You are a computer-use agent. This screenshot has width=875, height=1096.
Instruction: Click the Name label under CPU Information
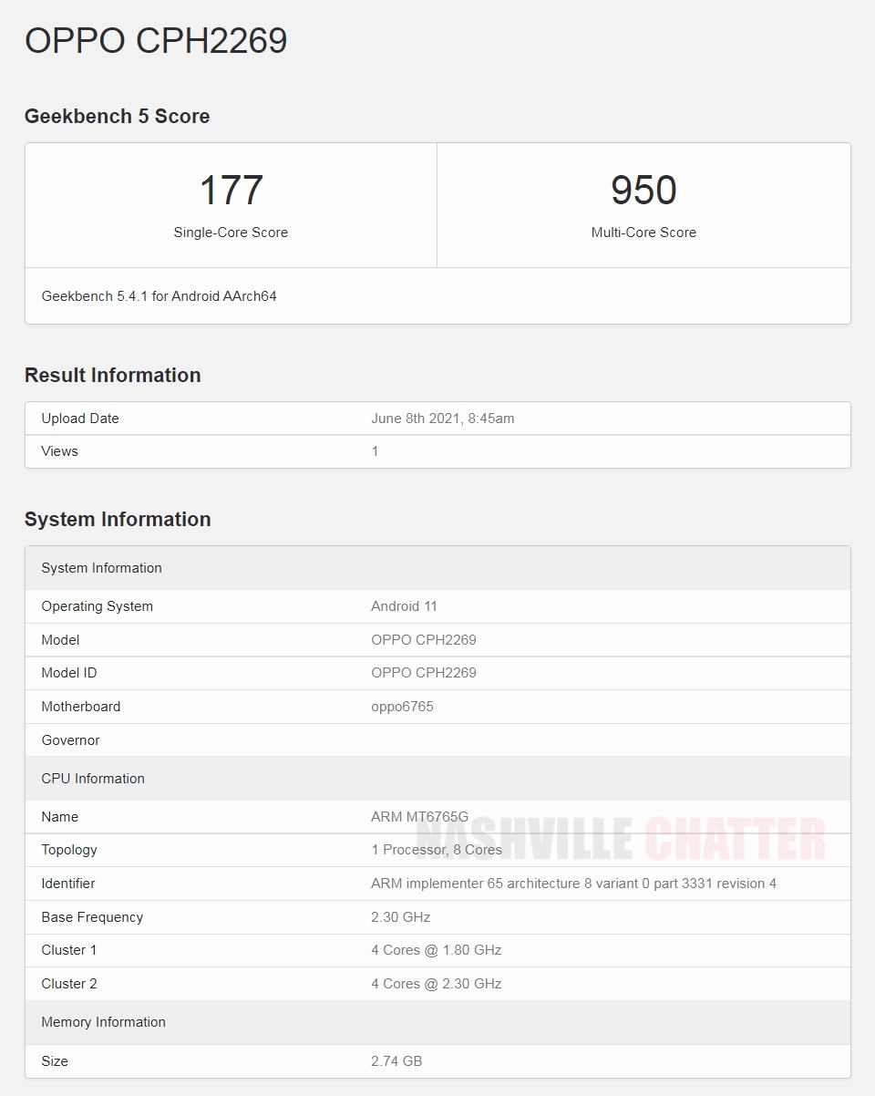tap(60, 817)
